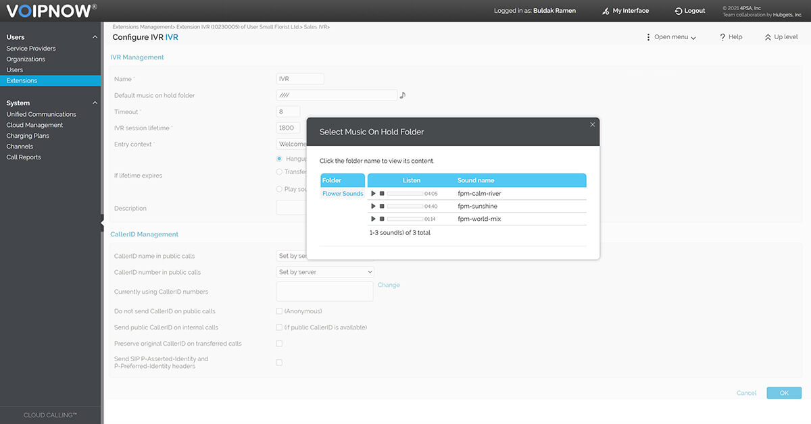Collapse the Users sidebar section
Image resolution: width=811 pixels, height=424 pixels.
pos(95,37)
